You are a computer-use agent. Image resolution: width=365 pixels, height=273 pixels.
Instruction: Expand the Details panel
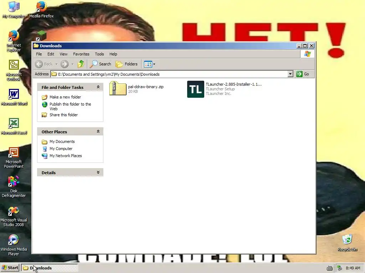click(98, 172)
